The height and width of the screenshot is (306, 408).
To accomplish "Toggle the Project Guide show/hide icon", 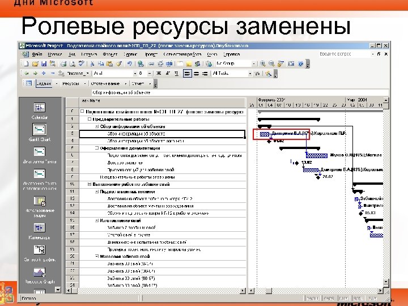I will click(29, 83).
